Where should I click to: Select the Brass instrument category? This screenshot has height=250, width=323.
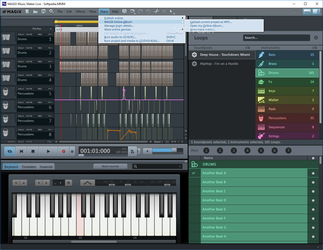pyautogui.click(x=287, y=64)
